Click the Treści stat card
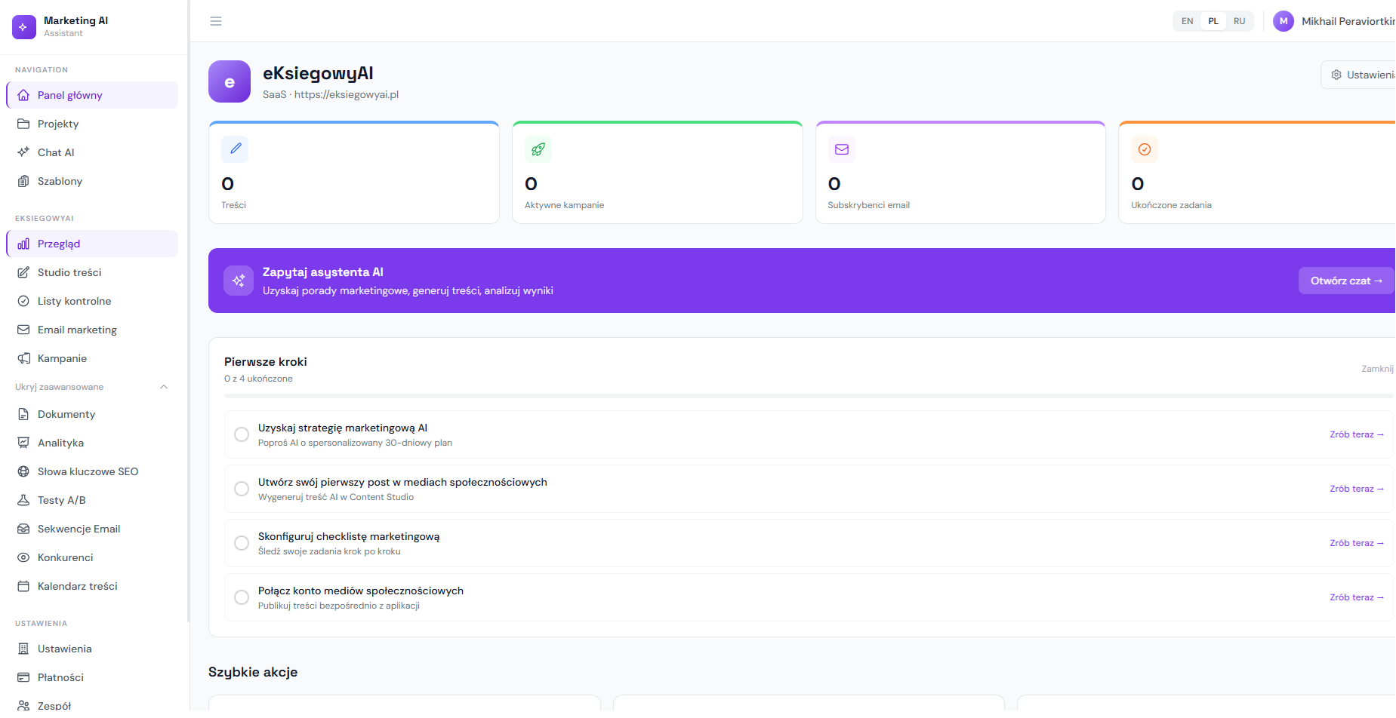This screenshot has width=1396, height=718. 354,172
